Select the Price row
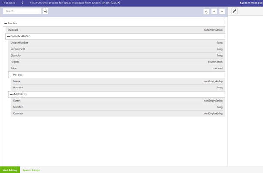This screenshot has width=263, height=173. [x=117, y=68]
